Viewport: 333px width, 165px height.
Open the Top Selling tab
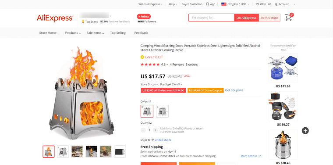(118, 33)
